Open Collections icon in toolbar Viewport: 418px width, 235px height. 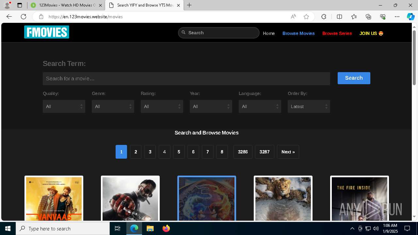368,17
